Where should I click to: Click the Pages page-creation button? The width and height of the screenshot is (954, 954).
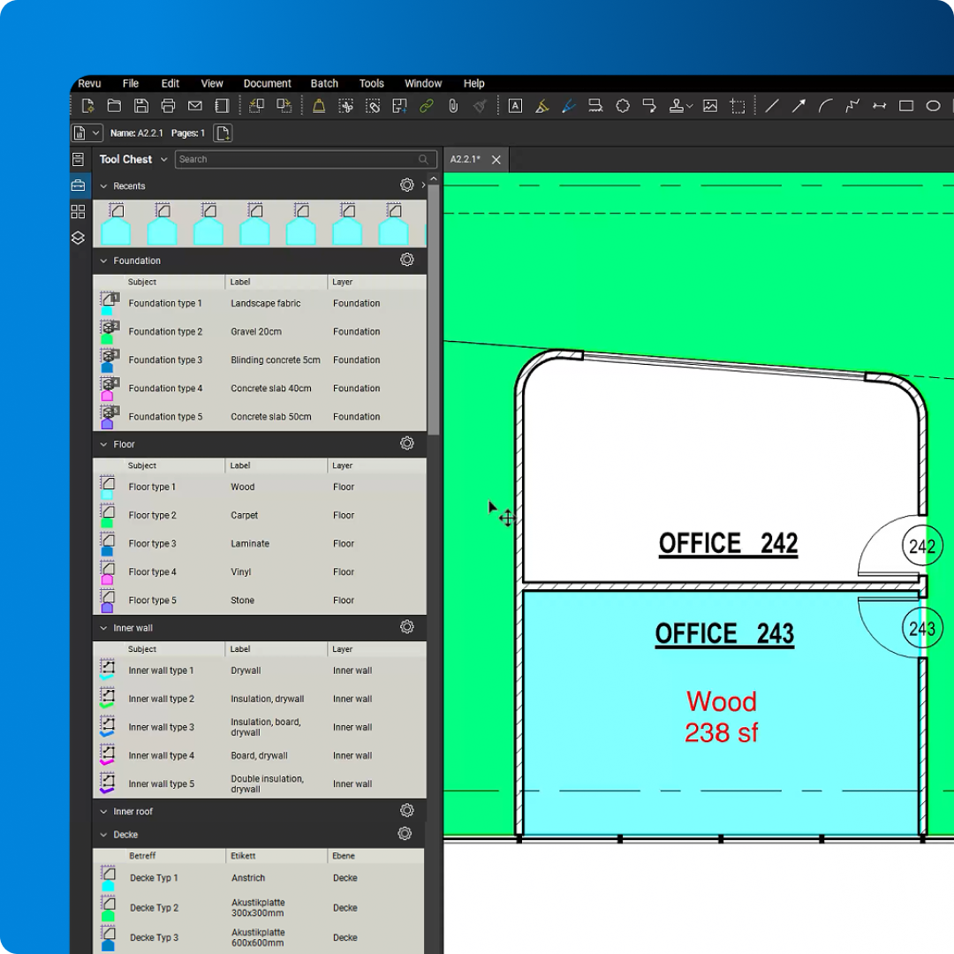[x=223, y=132]
